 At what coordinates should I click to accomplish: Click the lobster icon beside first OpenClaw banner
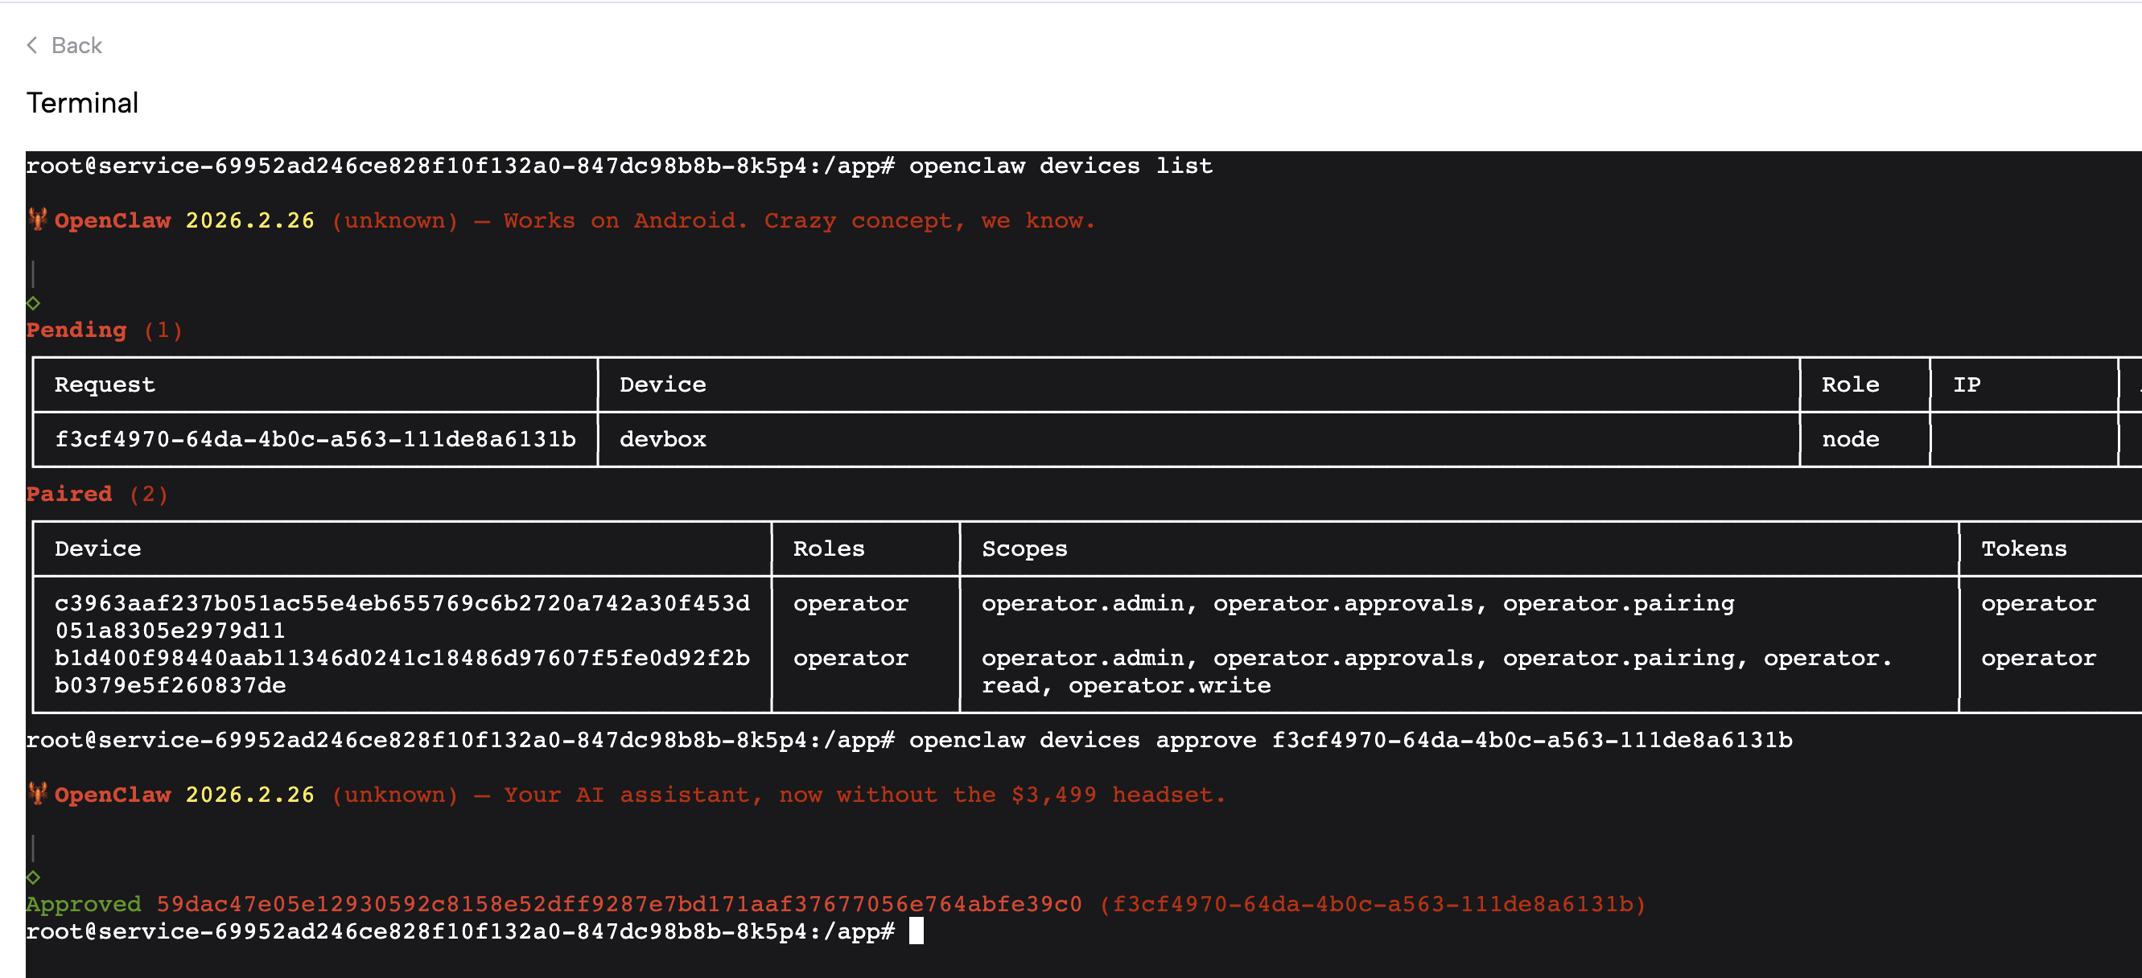[38, 220]
